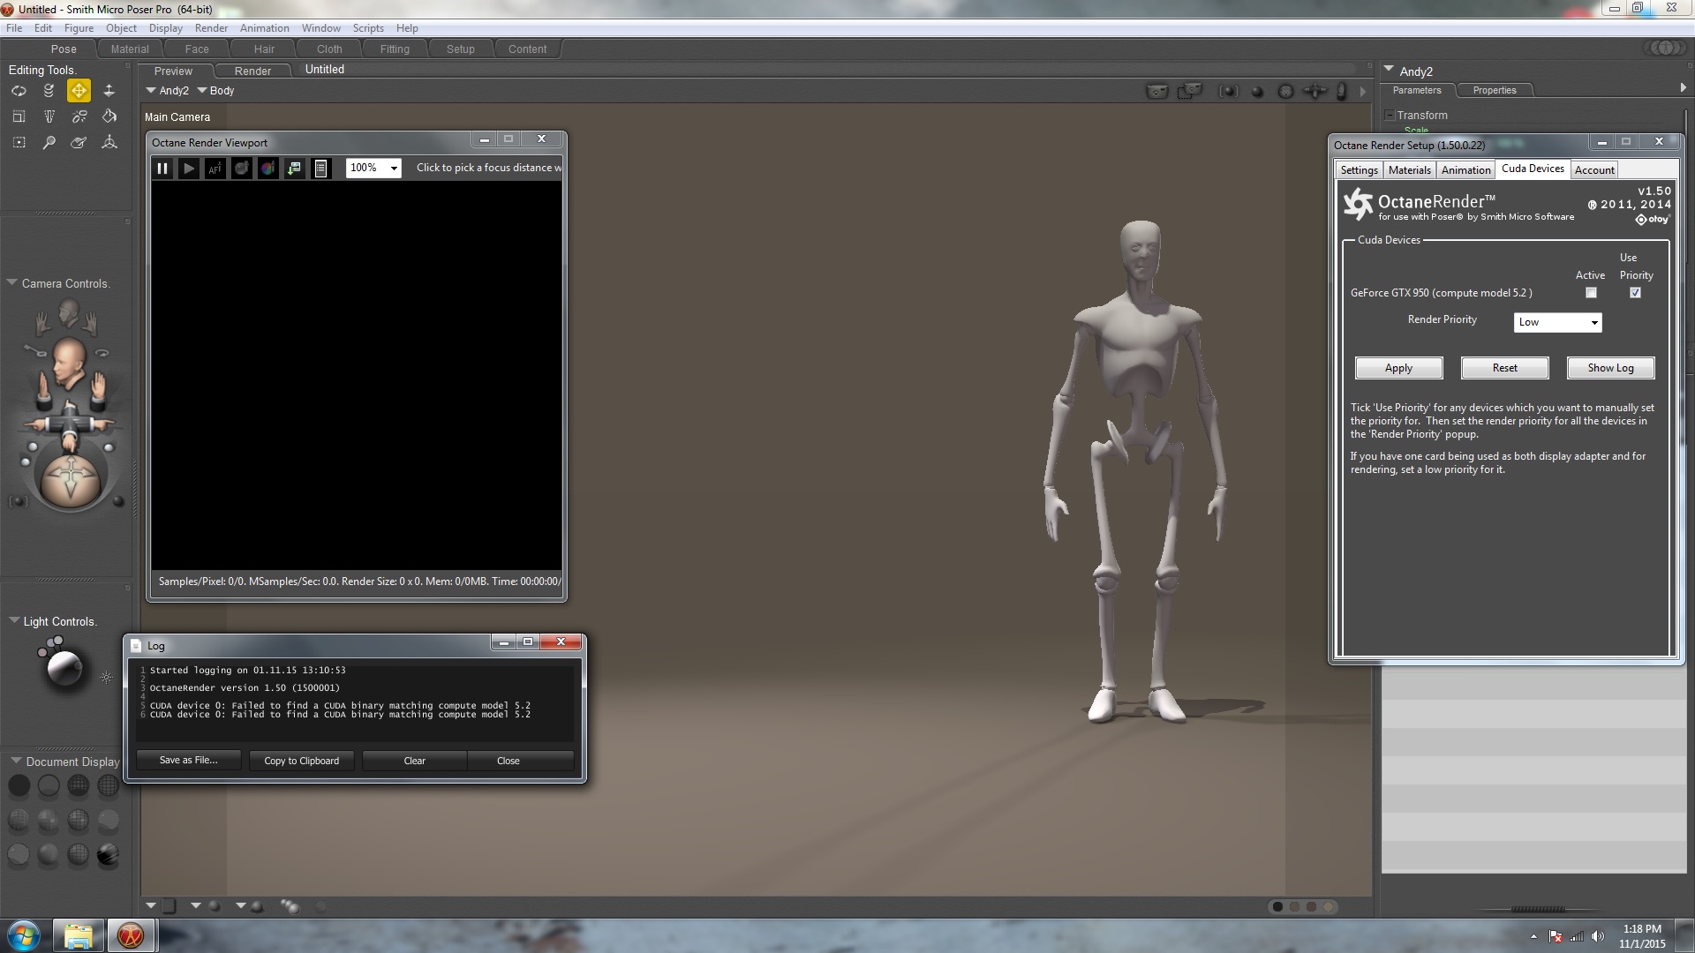The image size is (1695, 953).
Task: Click the white balance color picker icon
Action: (267, 168)
